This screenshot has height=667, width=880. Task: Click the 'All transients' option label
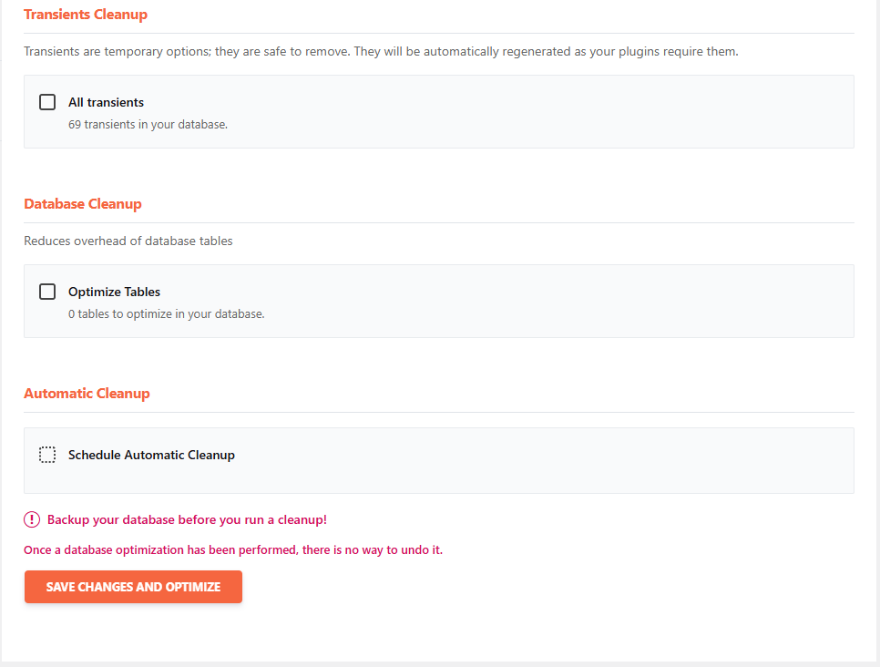tap(106, 102)
